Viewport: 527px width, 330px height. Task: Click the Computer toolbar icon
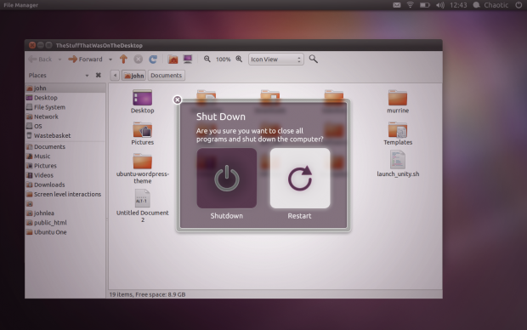click(188, 60)
